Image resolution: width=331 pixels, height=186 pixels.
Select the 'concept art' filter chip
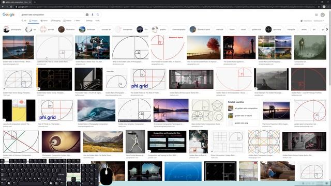106,29
